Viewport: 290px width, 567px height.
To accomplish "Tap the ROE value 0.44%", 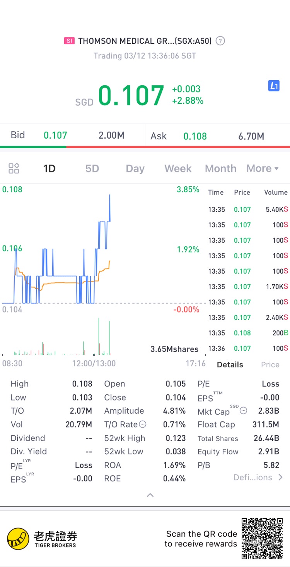I will (x=174, y=479).
